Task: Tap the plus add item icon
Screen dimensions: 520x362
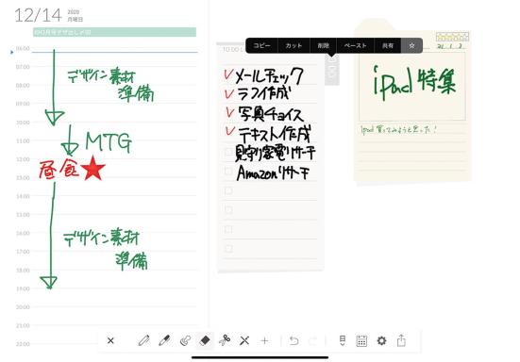Action: [264, 340]
